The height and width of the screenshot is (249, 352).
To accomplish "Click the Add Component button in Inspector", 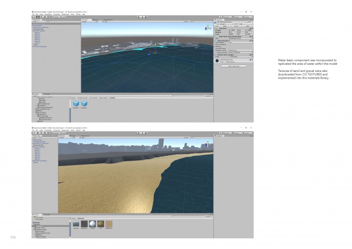I will 233,66.
